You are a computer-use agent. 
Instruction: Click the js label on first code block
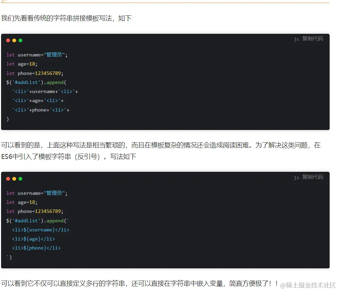[296, 39]
